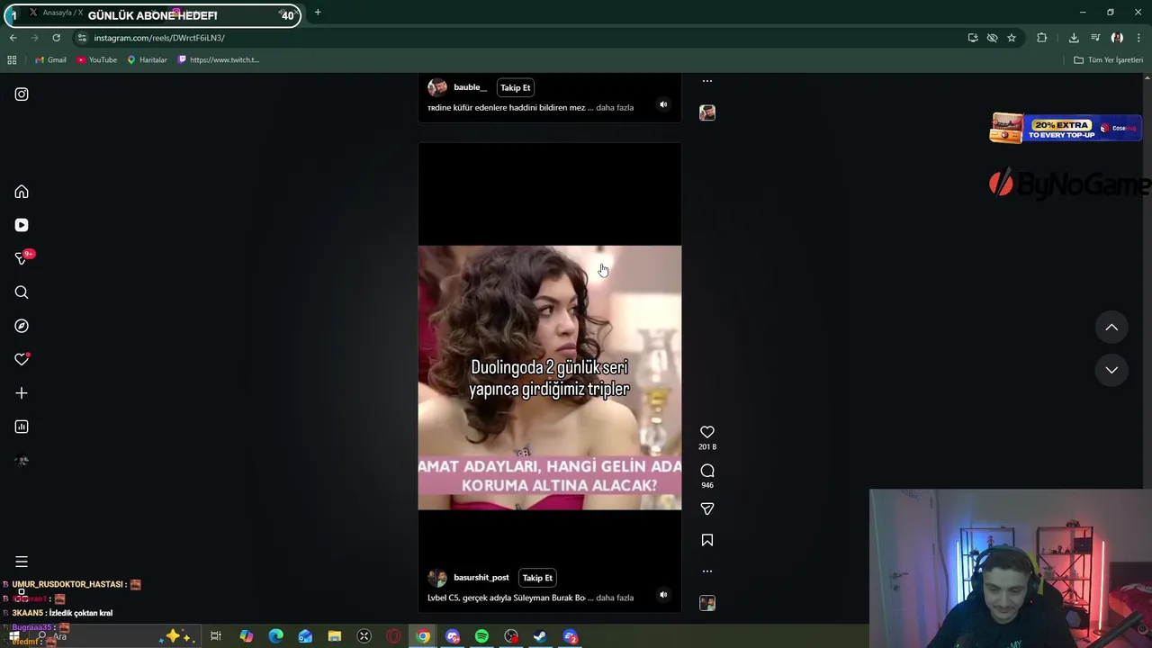Share the basurshit_post reel via the paper plane icon
This screenshot has width=1152, height=648.
coord(707,508)
